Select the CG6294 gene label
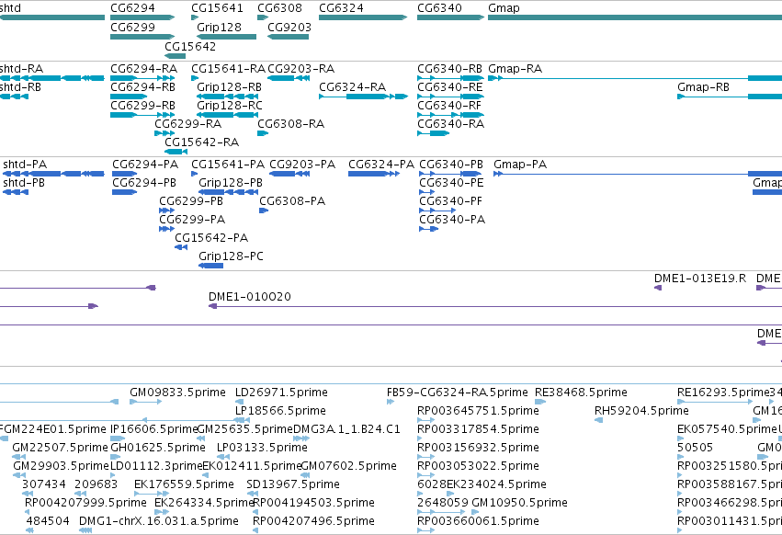The width and height of the screenshot is (782, 535). pyautogui.click(x=132, y=8)
